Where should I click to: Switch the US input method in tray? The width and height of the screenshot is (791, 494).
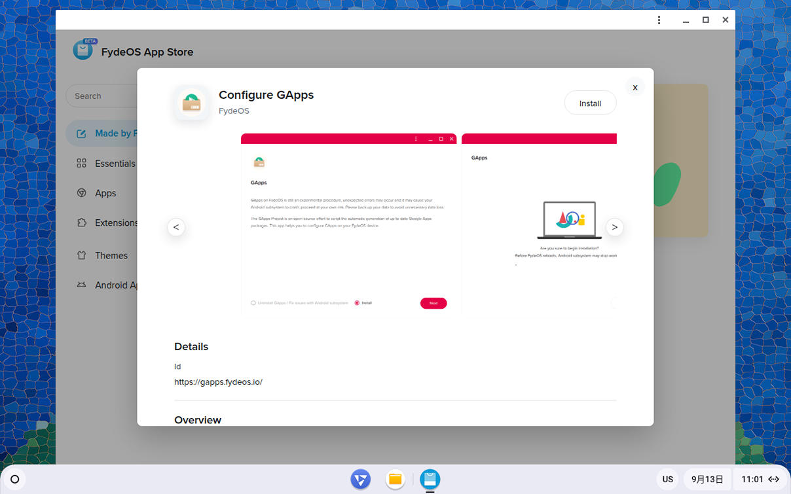tap(668, 479)
